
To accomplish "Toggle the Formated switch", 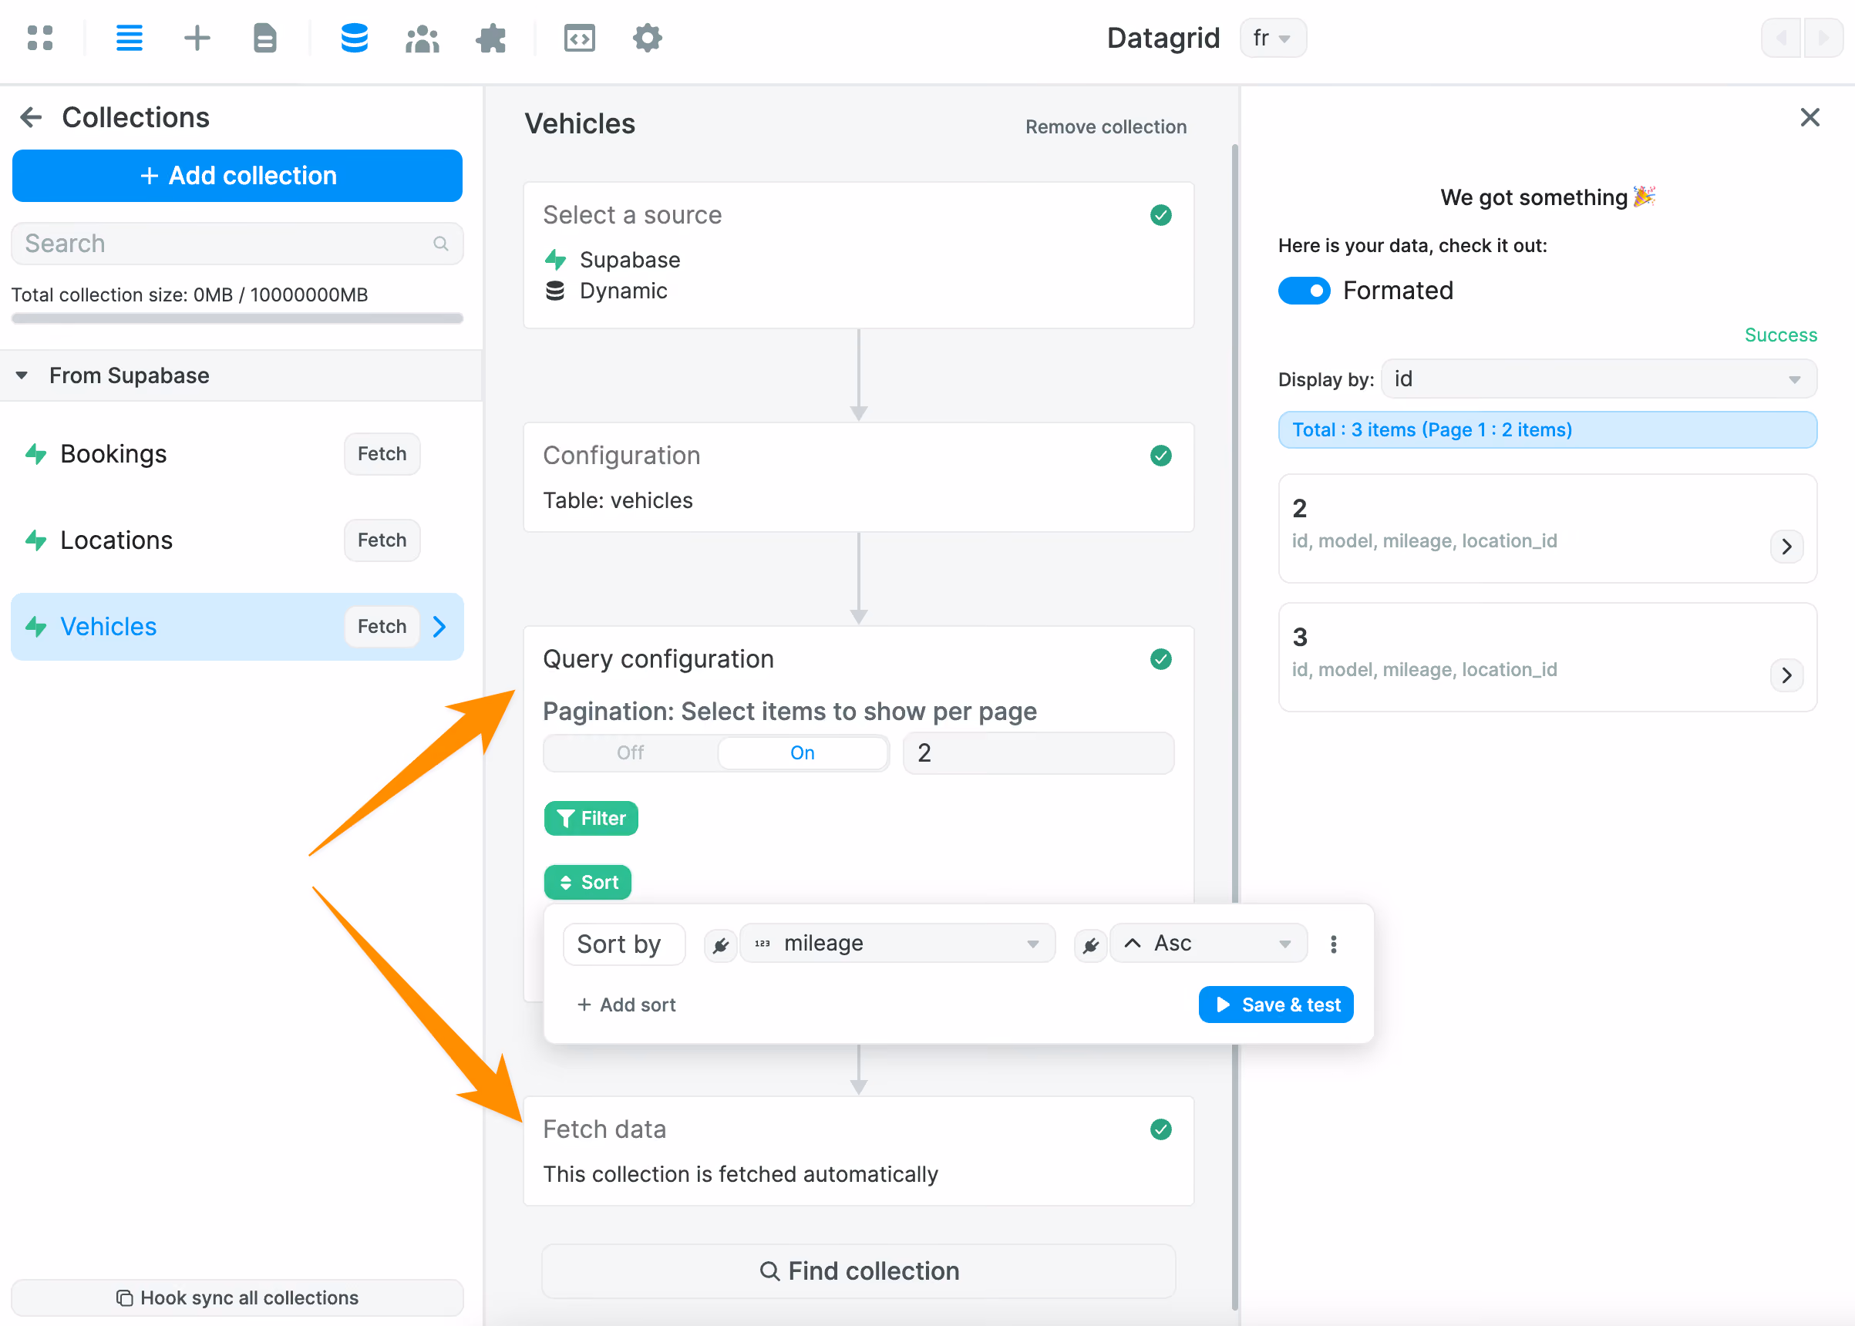I will [x=1304, y=291].
